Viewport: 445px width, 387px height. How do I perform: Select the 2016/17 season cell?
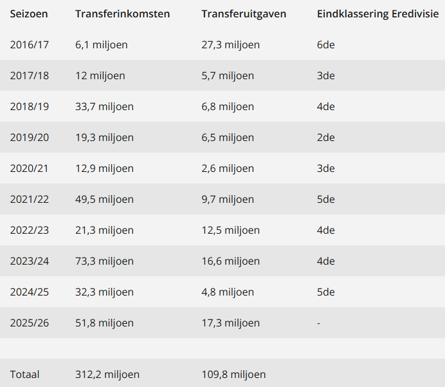coord(29,45)
